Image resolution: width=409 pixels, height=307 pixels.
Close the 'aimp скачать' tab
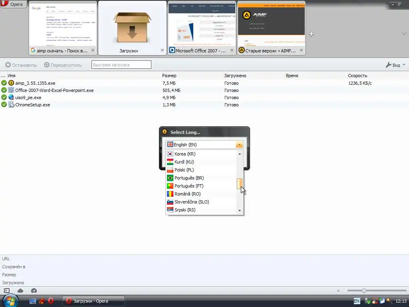tap(93, 50)
